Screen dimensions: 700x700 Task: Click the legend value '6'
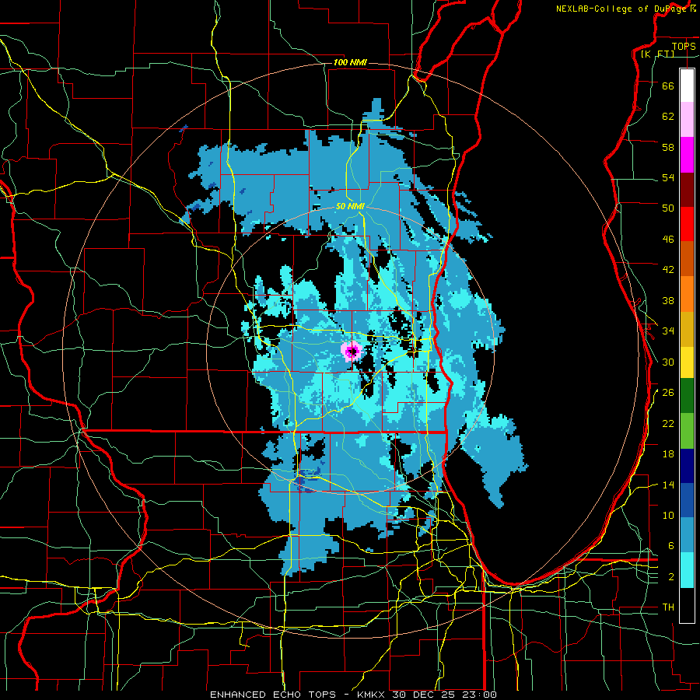pyautogui.click(x=670, y=546)
